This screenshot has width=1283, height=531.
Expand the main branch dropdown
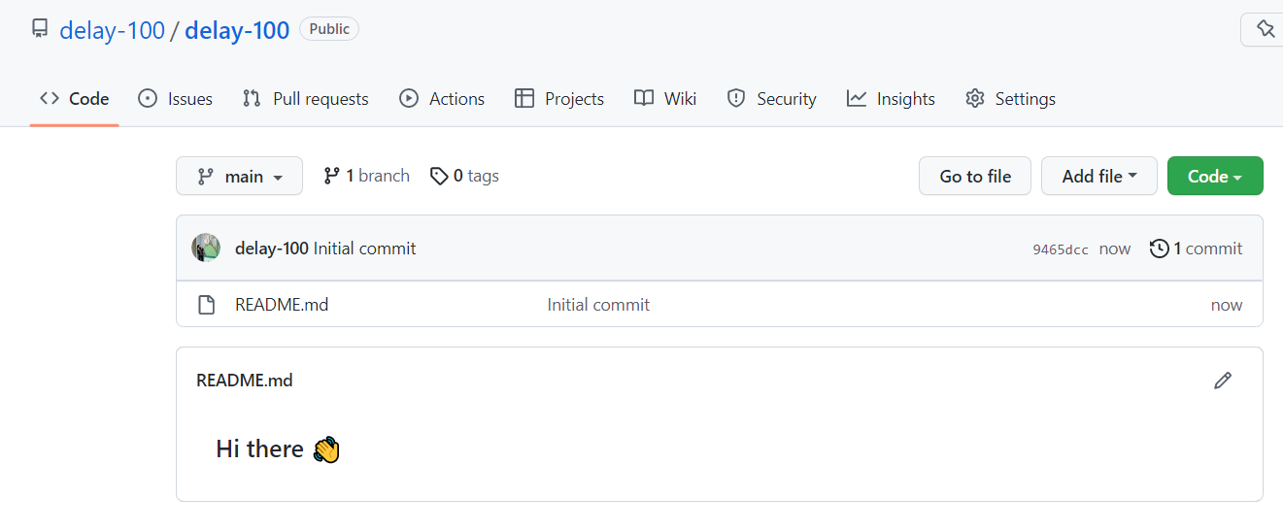pyautogui.click(x=239, y=176)
